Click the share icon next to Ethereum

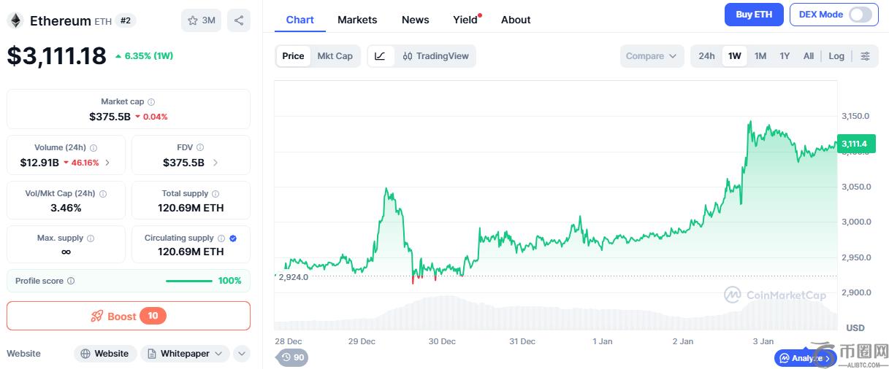239,20
